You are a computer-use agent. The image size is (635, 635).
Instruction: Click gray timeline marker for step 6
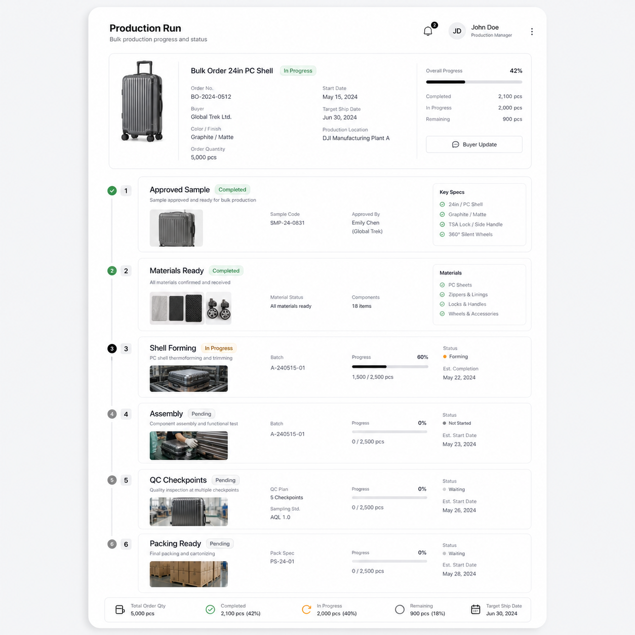[x=112, y=544]
